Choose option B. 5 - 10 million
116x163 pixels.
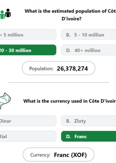click(89, 35)
